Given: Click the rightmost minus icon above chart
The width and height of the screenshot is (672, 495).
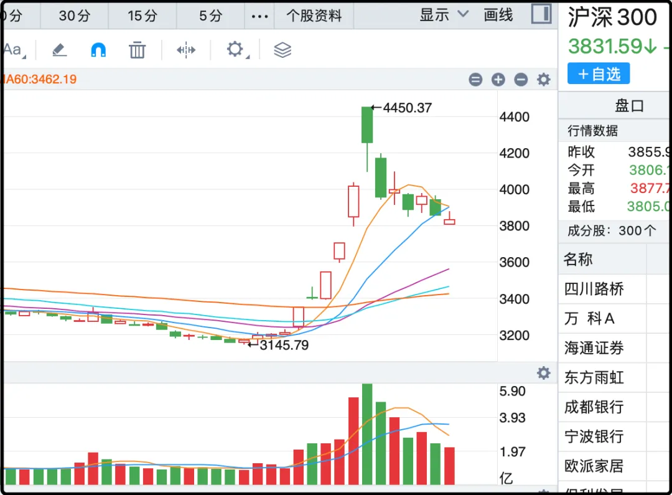Looking at the screenshot, I should (521, 80).
